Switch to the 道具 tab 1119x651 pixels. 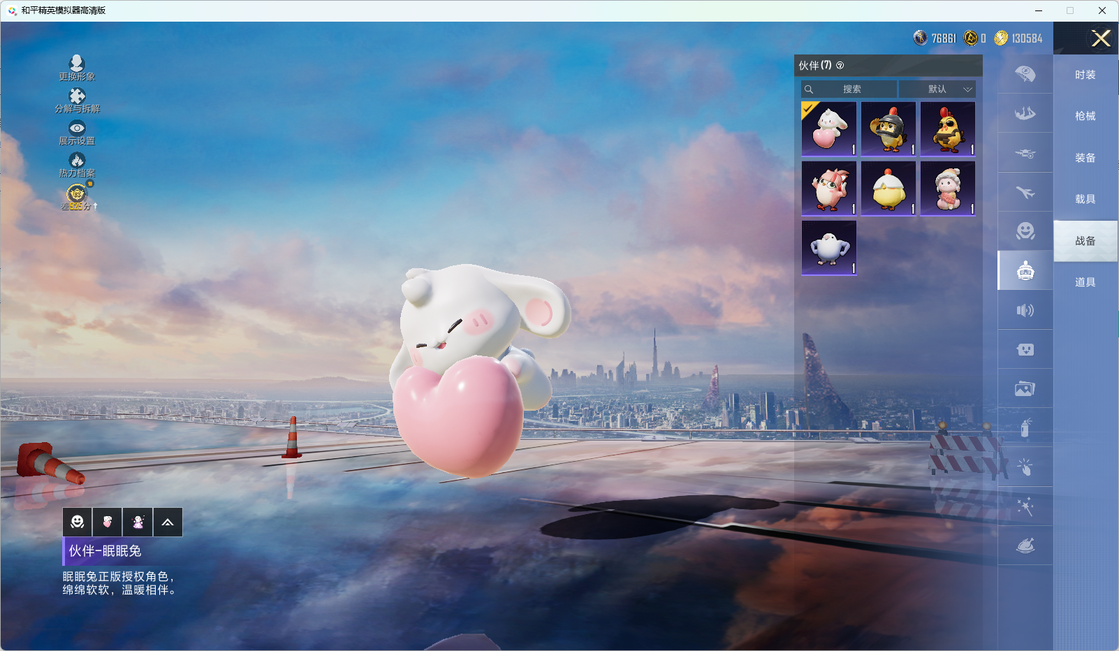[1085, 282]
